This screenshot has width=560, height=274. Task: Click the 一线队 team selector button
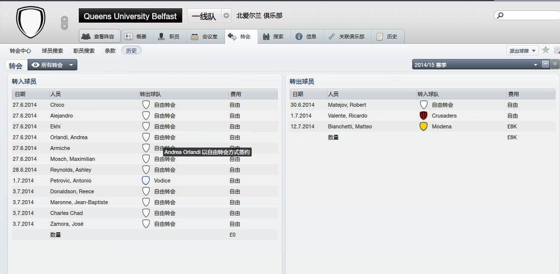click(x=204, y=16)
